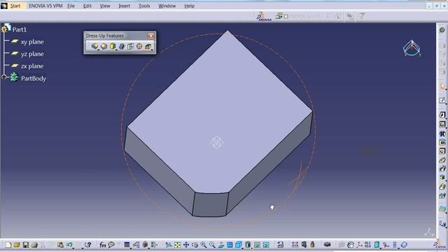Screen dimensions: 448x252
Task: Select the Remove Face tool
Action: pyautogui.click(x=148, y=46)
